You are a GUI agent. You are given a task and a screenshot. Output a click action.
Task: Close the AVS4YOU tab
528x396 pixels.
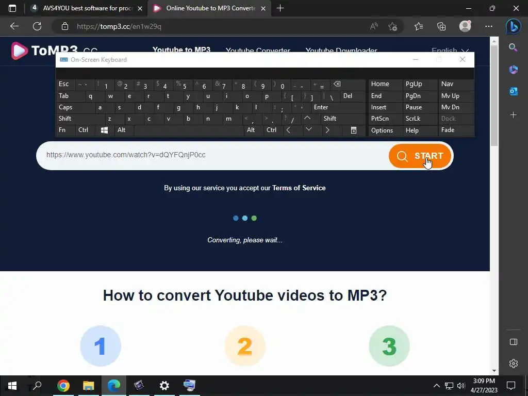click(140, 8)
